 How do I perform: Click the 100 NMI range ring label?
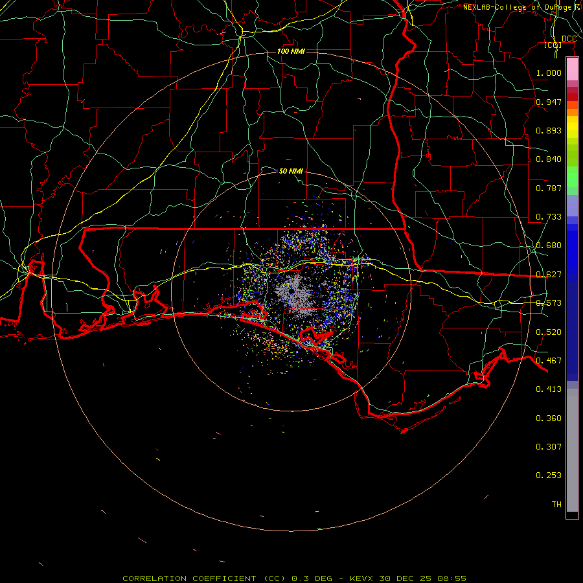(291, 51)
